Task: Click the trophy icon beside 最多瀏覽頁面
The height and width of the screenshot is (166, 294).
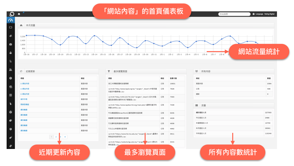Action: (109, 71)
